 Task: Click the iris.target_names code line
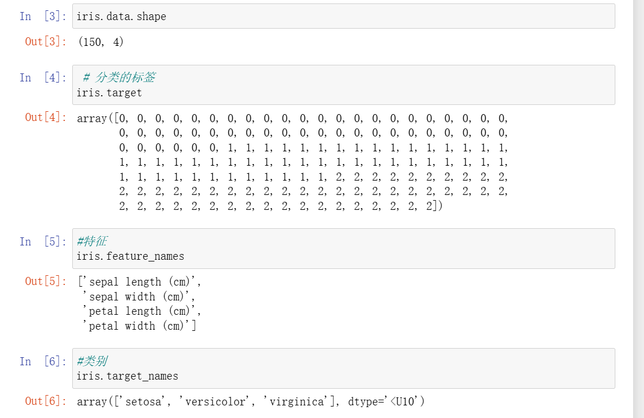tap(127, 376)
